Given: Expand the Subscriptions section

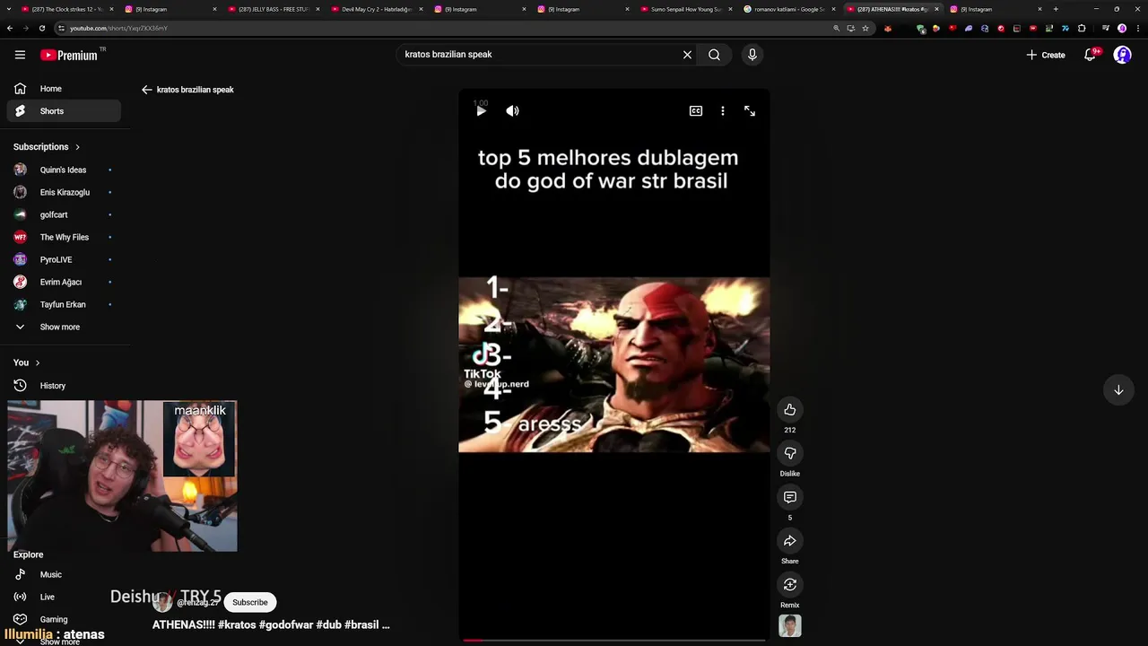Looking at the screenshot, I should tap(47, 146).
